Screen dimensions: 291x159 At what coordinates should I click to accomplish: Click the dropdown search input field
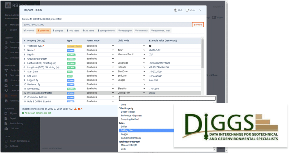tap(167, 98)
